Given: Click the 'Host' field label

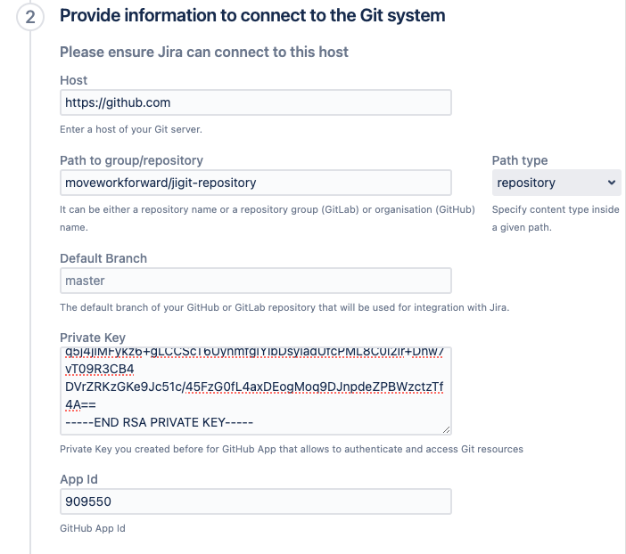Looking at the screenshot, I should pyautogui.click(x=74, y=80).
